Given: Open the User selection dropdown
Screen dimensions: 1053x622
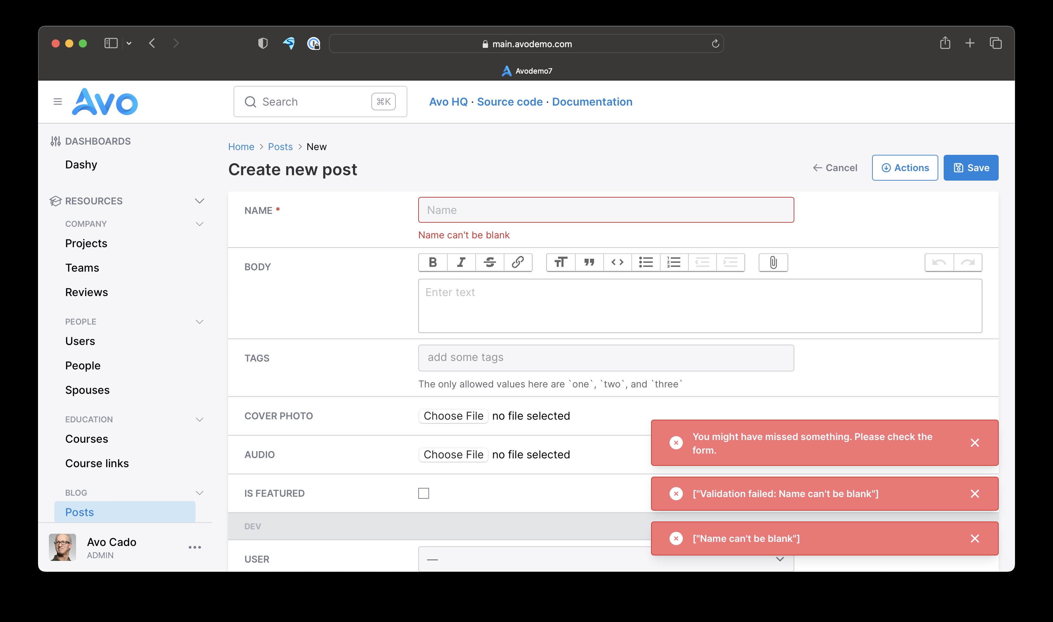Looking at the screenshot, I should [780, 559].
